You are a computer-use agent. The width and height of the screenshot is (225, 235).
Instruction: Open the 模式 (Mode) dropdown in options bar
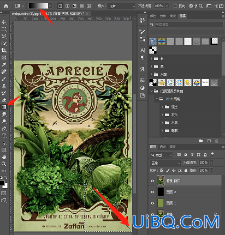coord(121,6)
